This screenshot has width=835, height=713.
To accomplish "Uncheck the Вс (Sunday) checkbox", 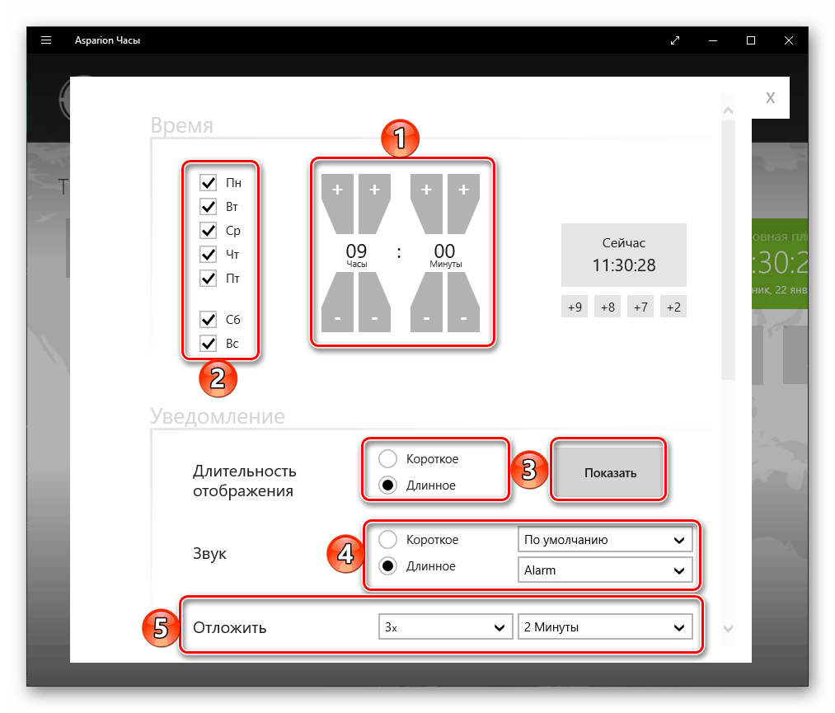I will coord(209,344).
